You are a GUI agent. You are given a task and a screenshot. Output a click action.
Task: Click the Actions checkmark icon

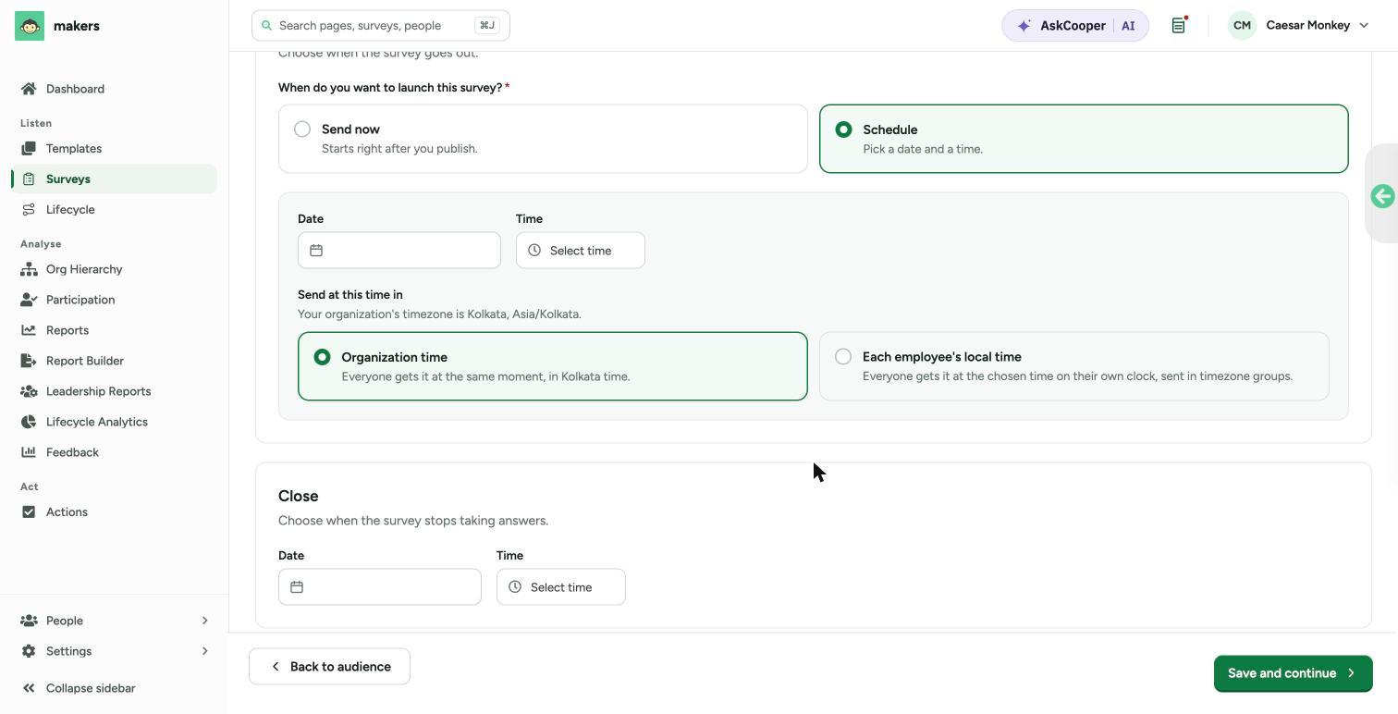[29, 511]
